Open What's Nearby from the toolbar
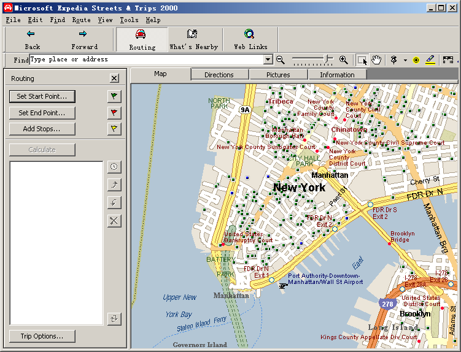461x352 pixels. point(193,40)
